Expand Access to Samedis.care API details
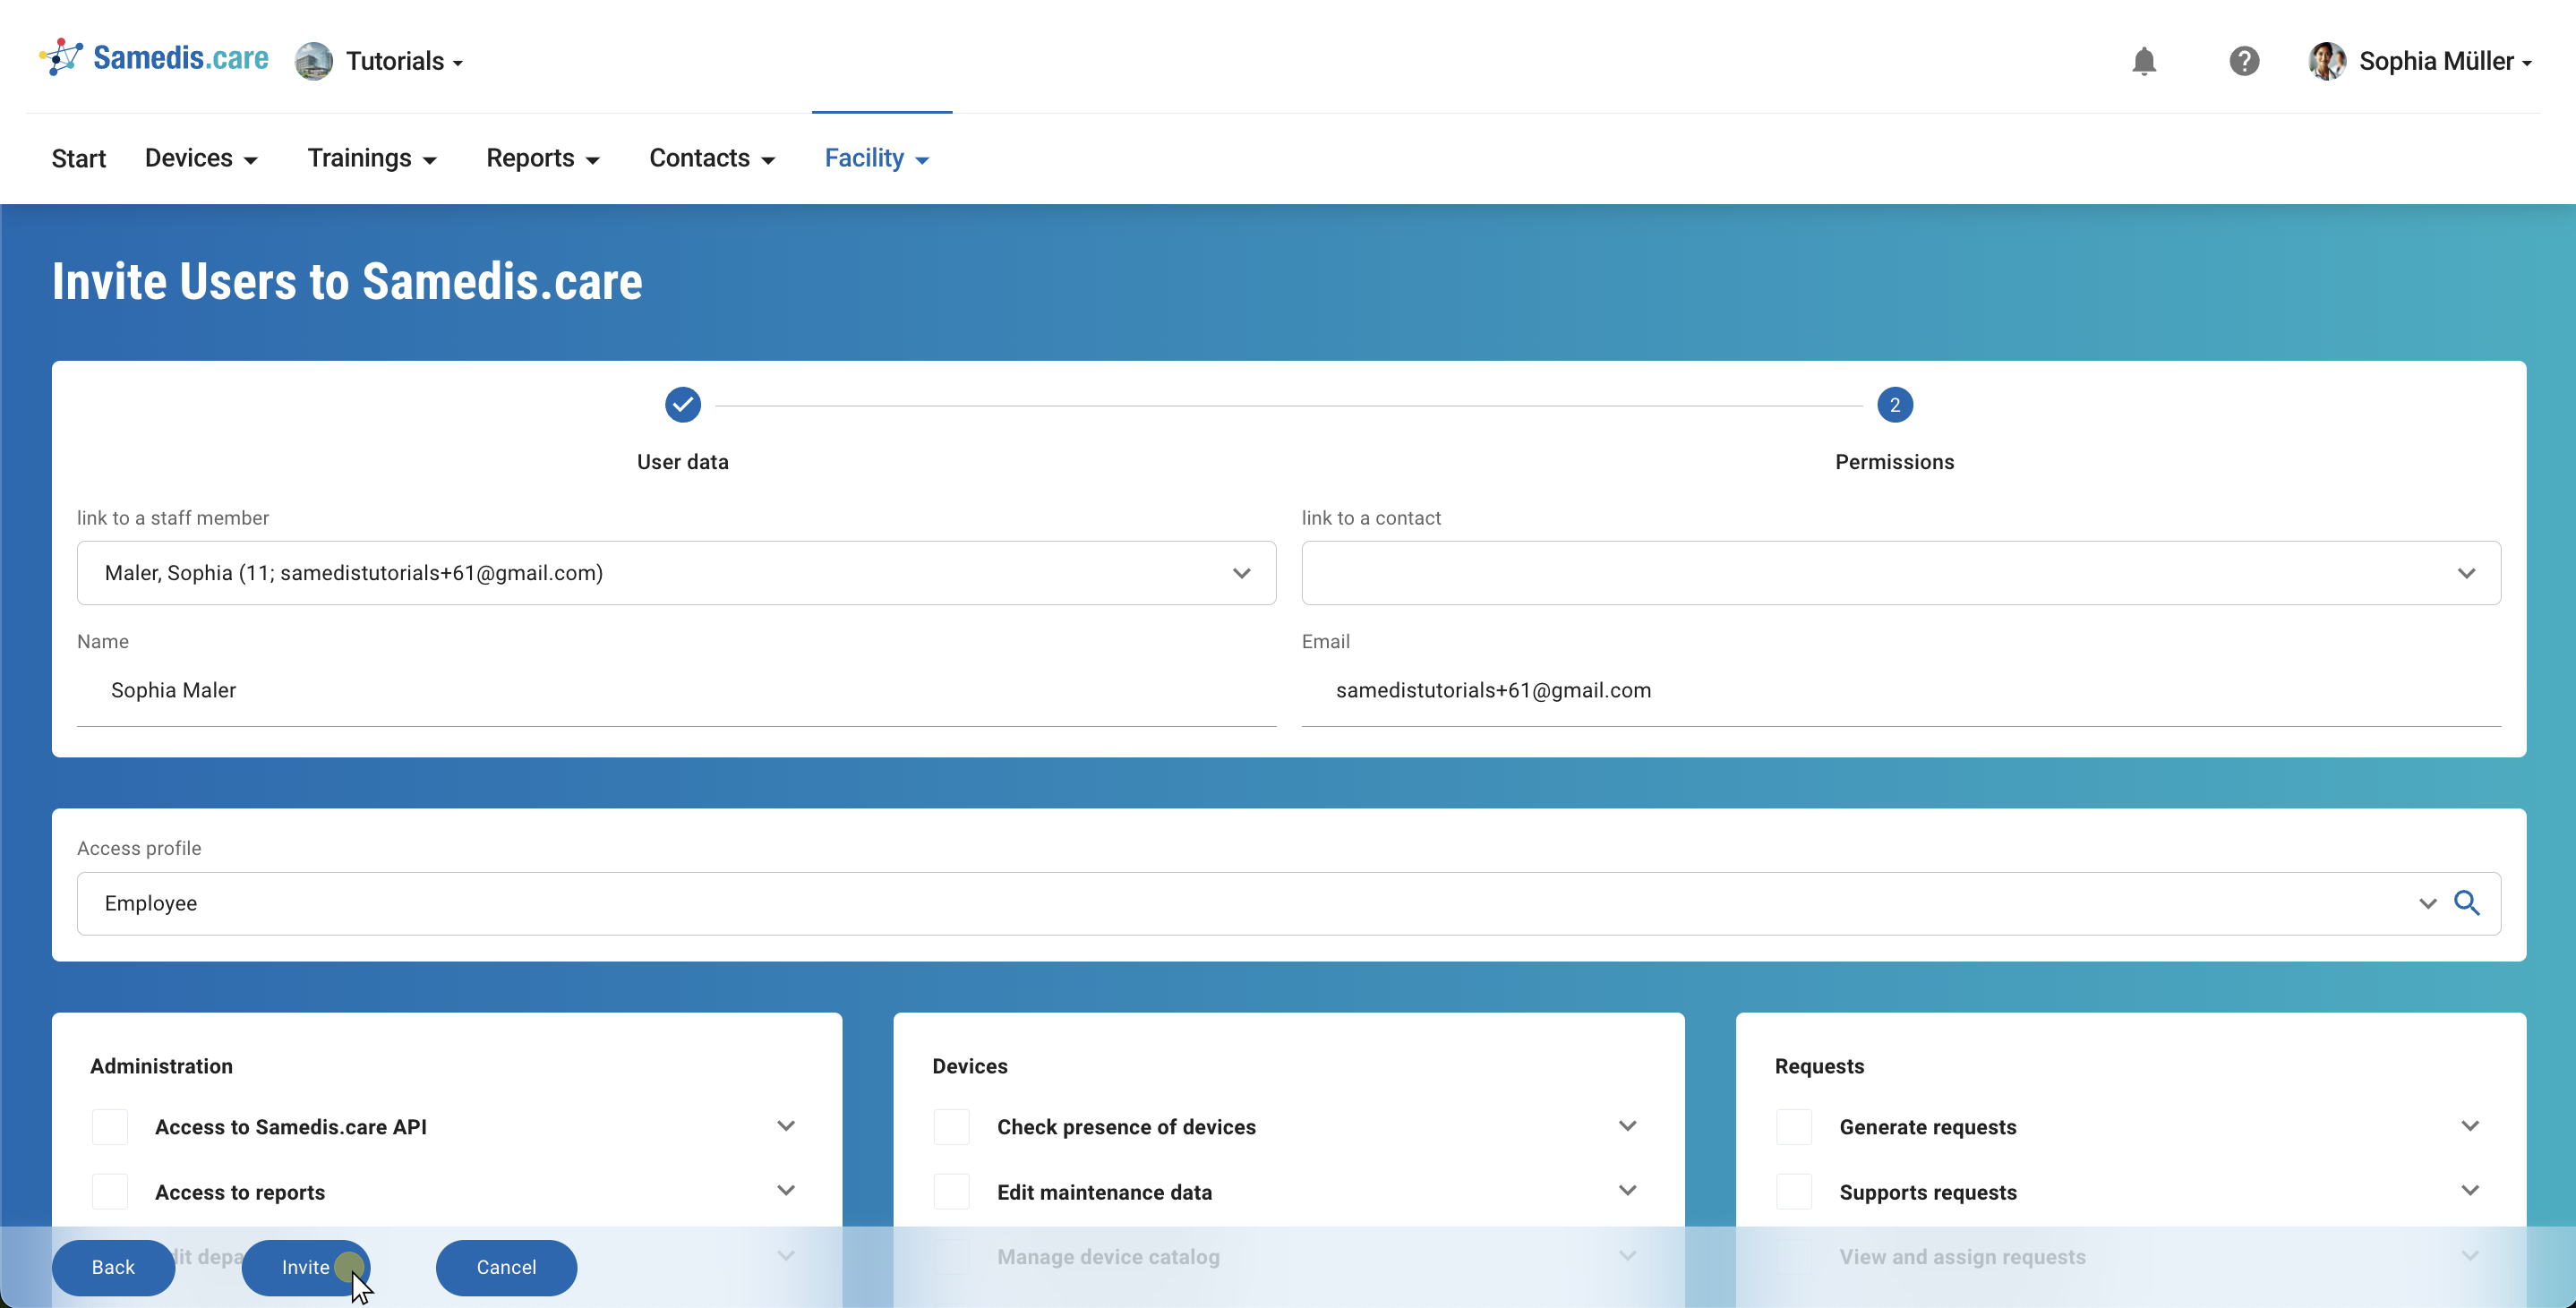This screenshot has width=2576, height=1308. 786,1126
